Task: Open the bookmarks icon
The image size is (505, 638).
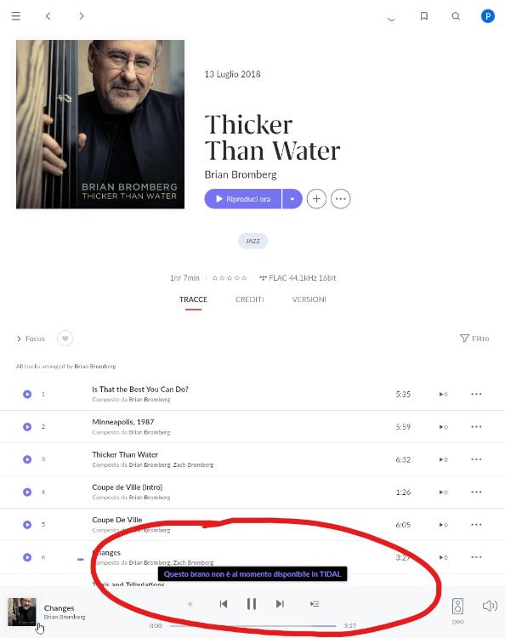Action: click(x=423, y=16)
